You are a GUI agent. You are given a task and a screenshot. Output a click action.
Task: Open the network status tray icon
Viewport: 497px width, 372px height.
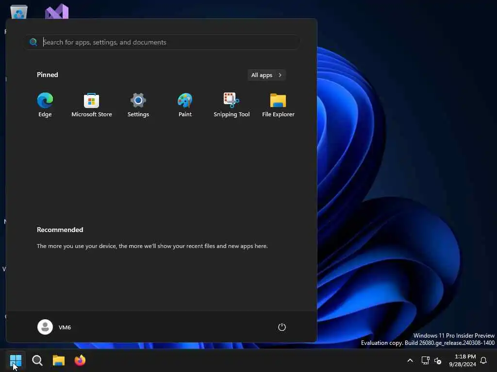(x=425, y=360)
